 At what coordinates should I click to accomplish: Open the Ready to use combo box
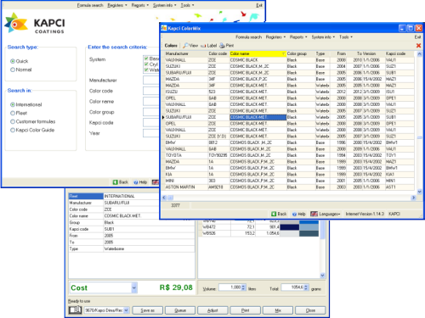[x=107, y=310]
